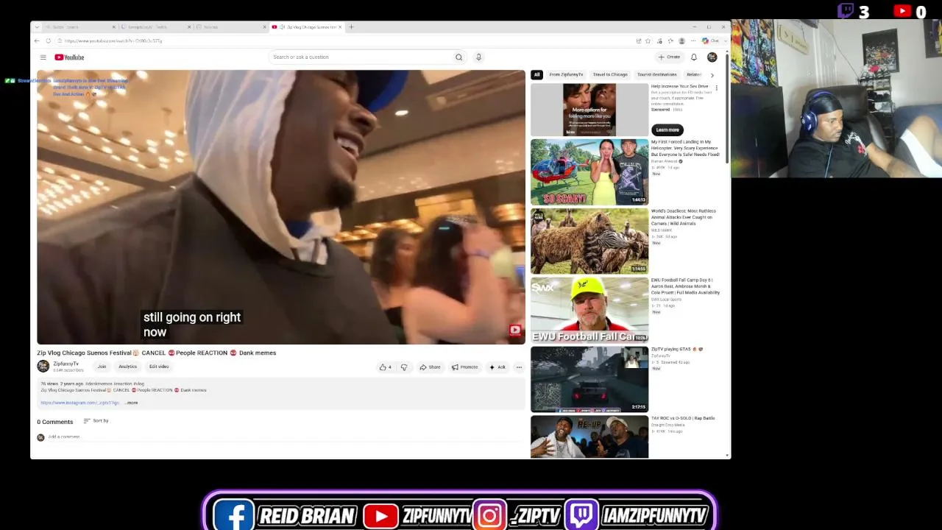Click the browser address bar URL
942x530 pixels.
[113, 40]
